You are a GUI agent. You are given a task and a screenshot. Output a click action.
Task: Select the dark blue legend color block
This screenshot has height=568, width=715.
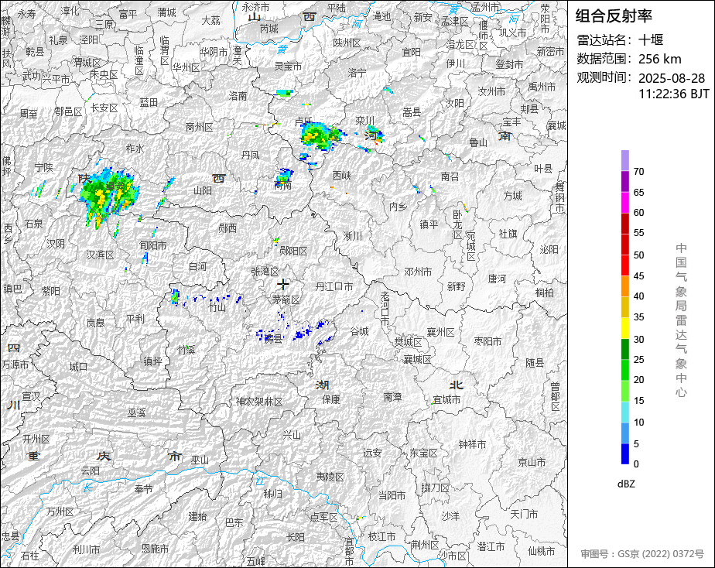pyautogui.click(x=625, y=454)
